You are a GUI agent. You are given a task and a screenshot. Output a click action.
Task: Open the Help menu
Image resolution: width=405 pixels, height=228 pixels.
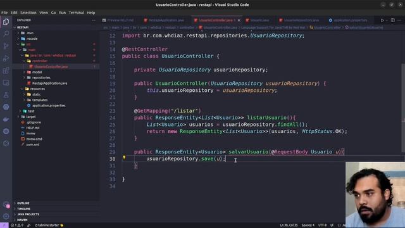coord(91,13)
